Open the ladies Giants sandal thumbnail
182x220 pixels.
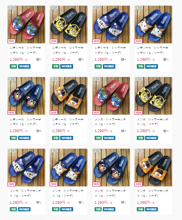[69, 96]
